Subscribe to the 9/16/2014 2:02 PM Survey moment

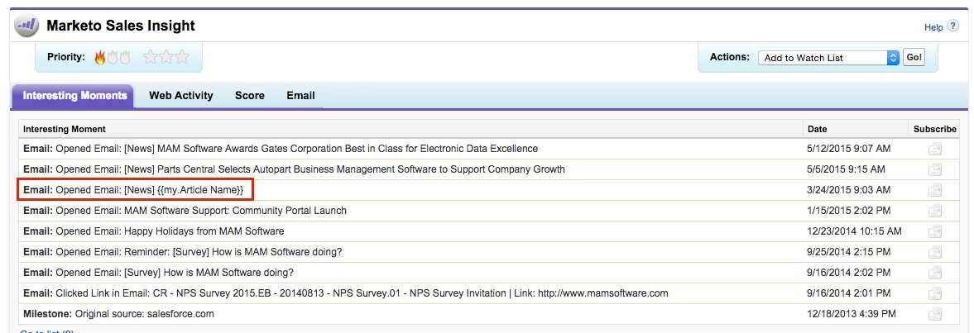(935, 272)
